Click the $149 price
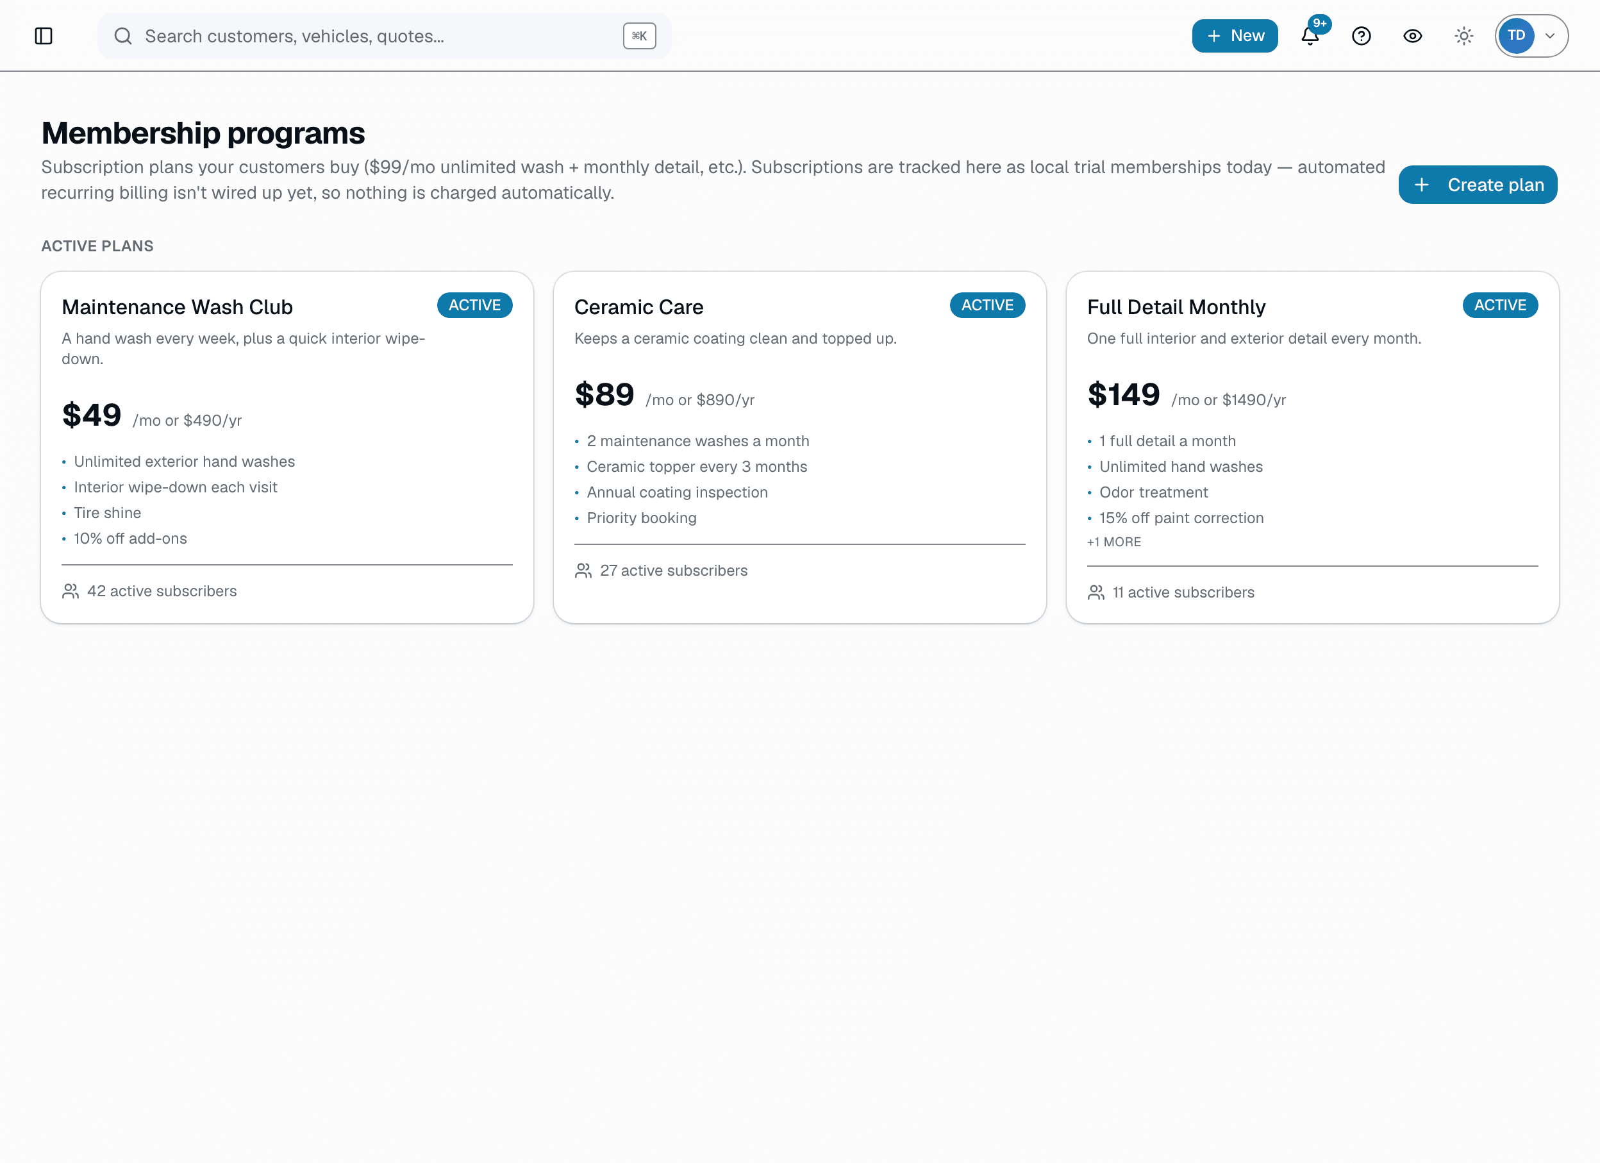This screenshot has width=1600, height=1163. click(1124, 394)
